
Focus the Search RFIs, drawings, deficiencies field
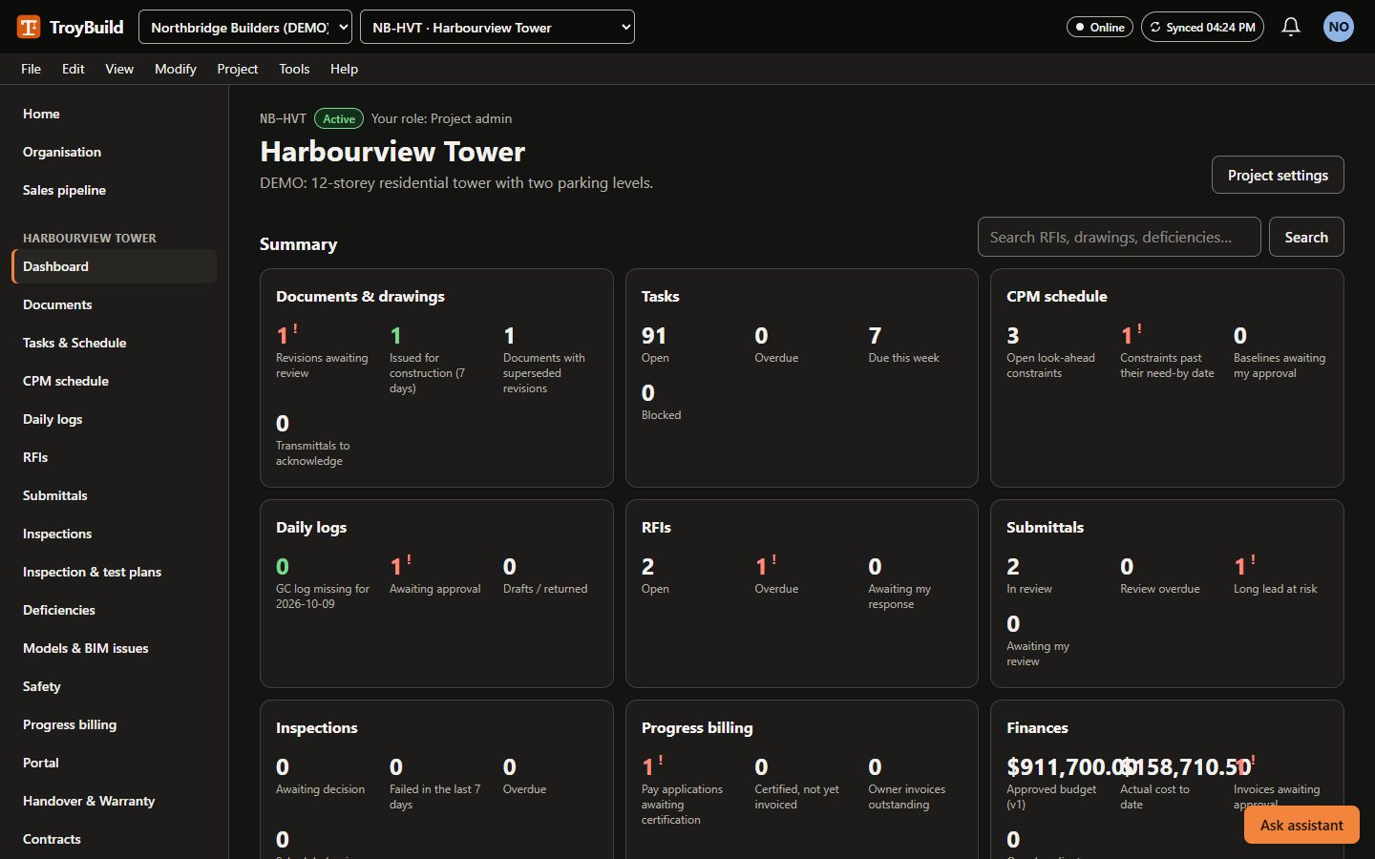point(1119,237)
